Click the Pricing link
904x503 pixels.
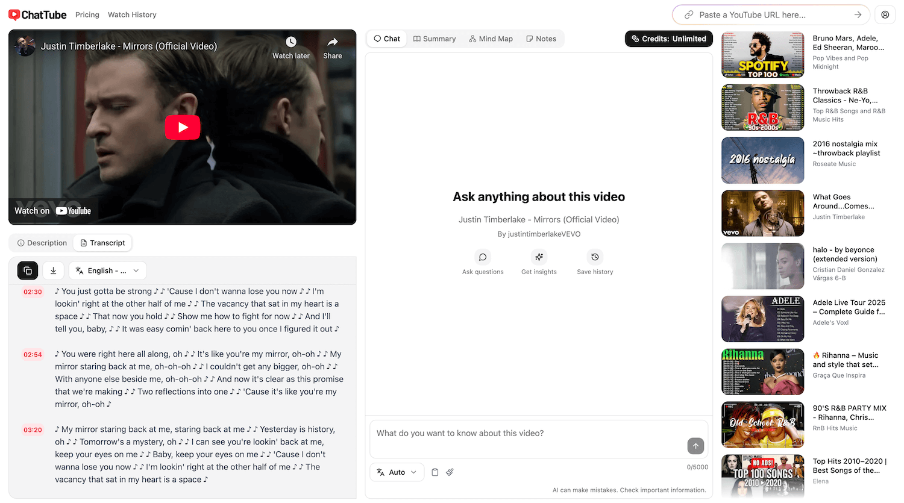click(x=87, y=14)
